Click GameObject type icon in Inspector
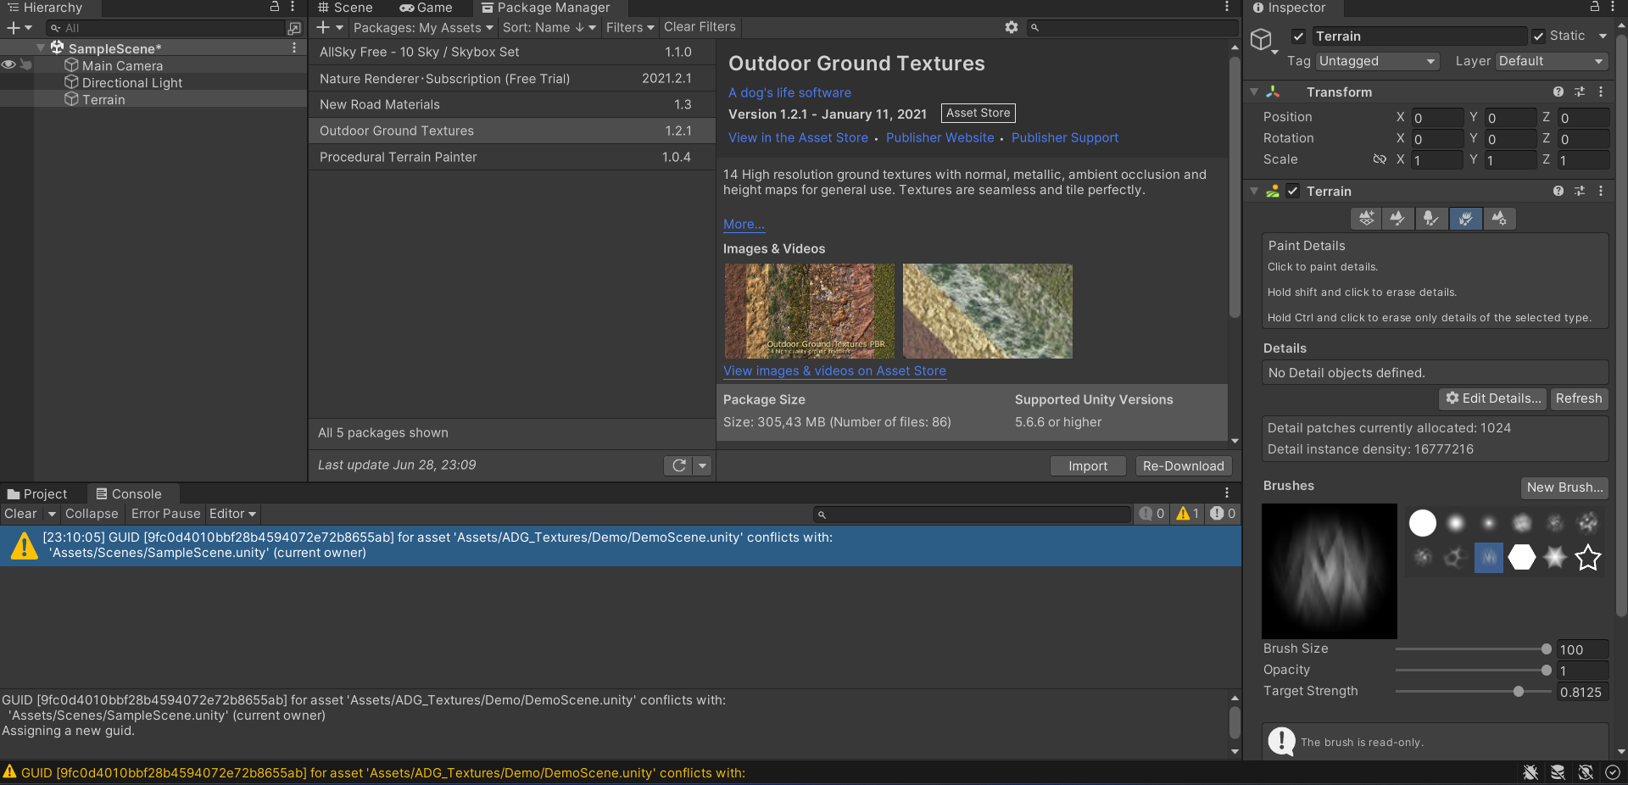Viewport: 1628px width, 785px height. point(1262,39)
